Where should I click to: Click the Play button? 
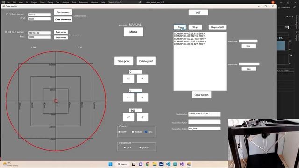179,27
